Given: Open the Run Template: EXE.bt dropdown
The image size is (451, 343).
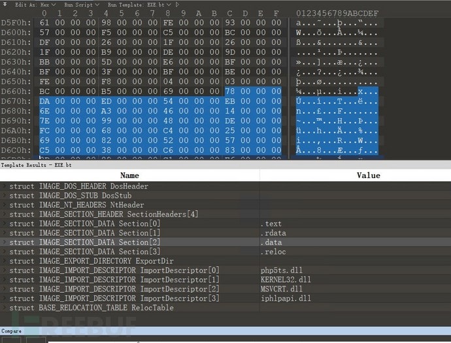Looking at the screenshot, I should coord(139,5).
